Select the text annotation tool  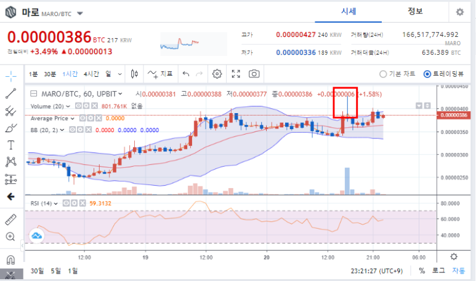[x=10, y=145]
